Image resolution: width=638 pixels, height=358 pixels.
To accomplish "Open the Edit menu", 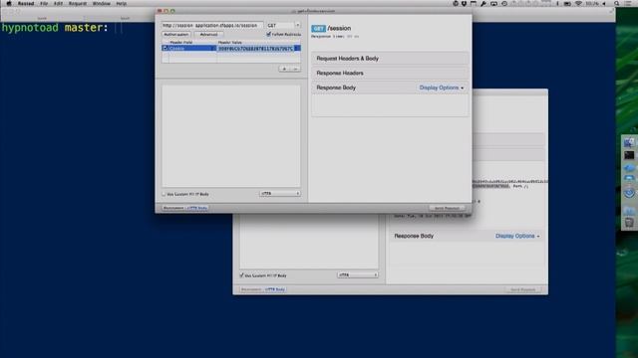I will point(58,3).
